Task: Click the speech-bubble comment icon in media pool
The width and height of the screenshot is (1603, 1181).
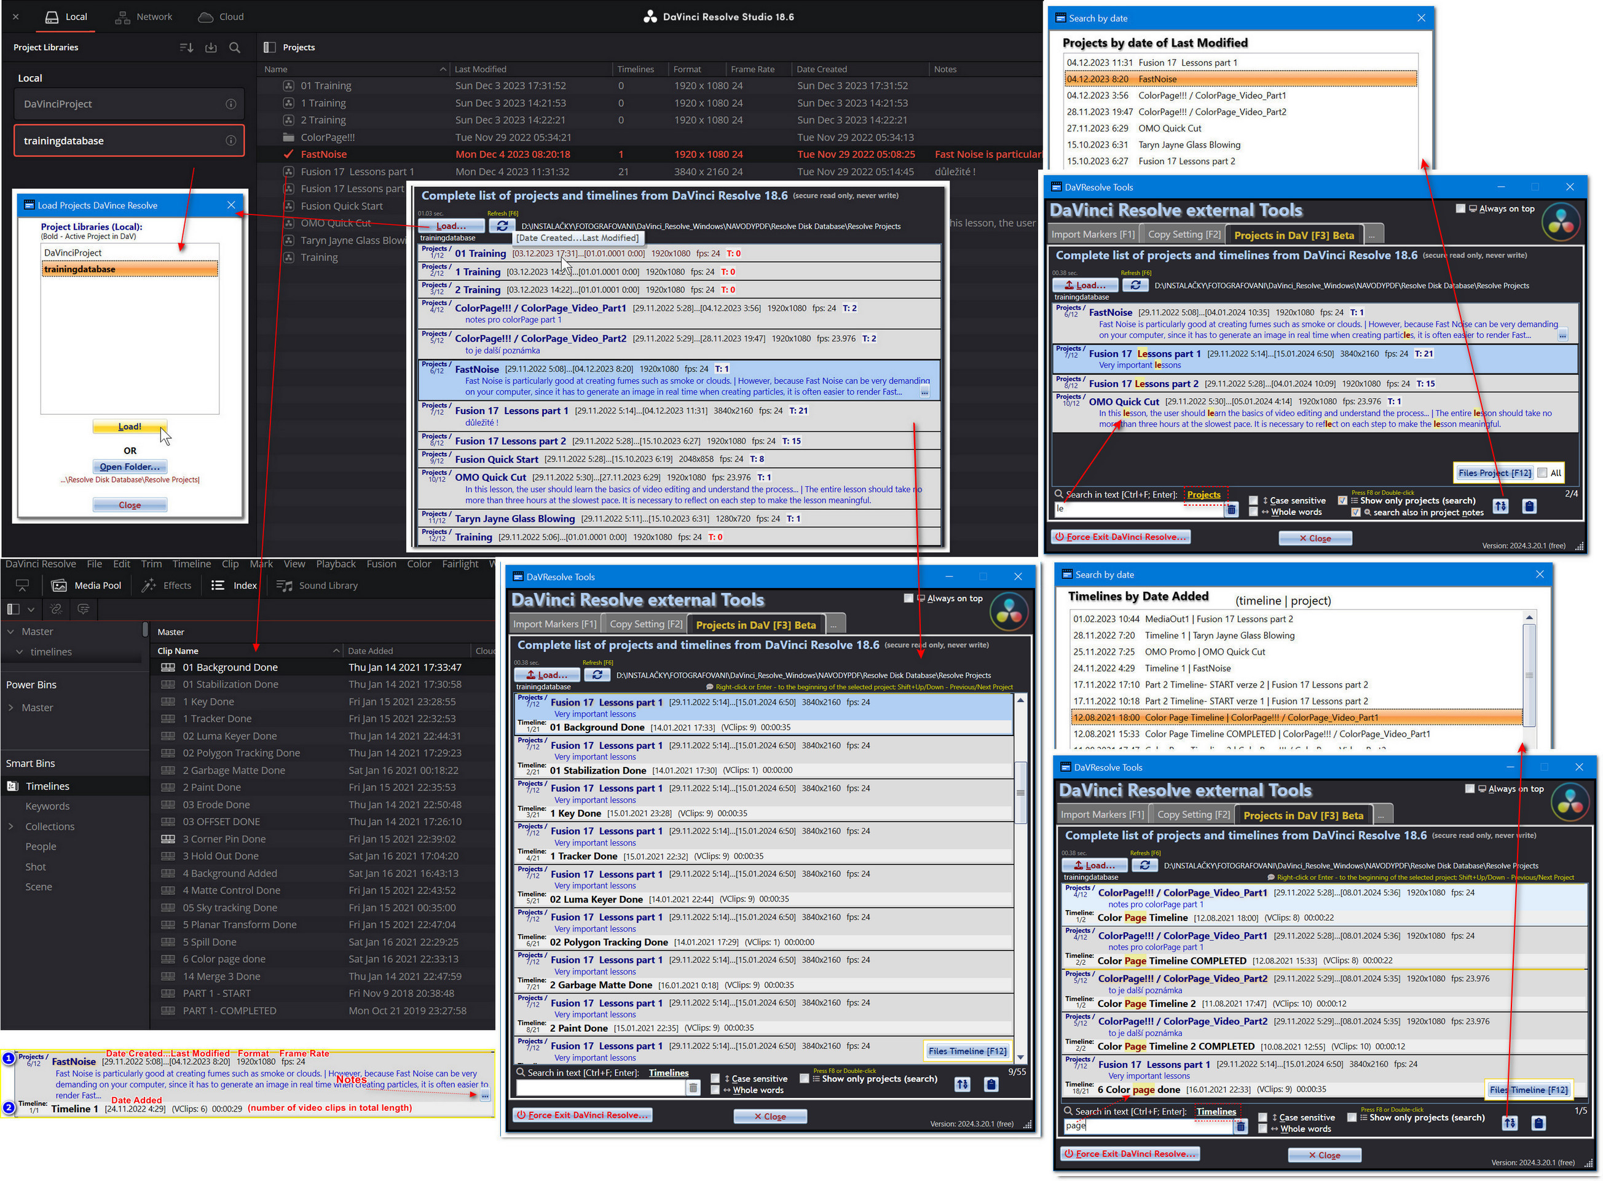Action: (84, 609)
